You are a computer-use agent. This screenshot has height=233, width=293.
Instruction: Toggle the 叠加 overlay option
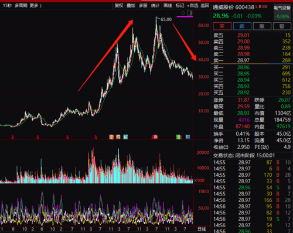click(x=131, y=6)
